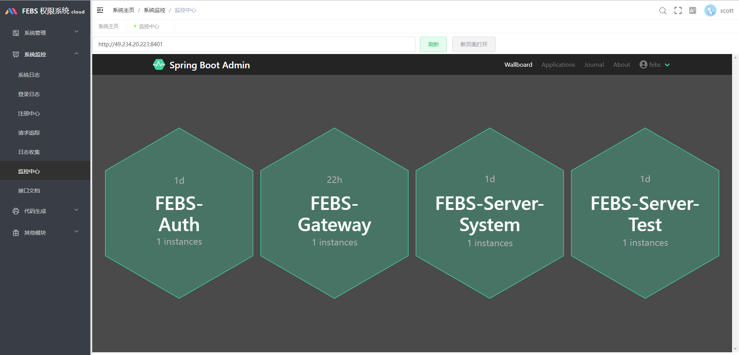
Task: Open the febs user dropdown in Spring Boot Admin
Action: [654, 64]
